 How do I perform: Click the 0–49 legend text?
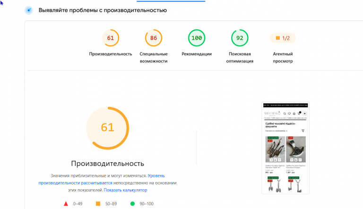(x=78, y=204)
